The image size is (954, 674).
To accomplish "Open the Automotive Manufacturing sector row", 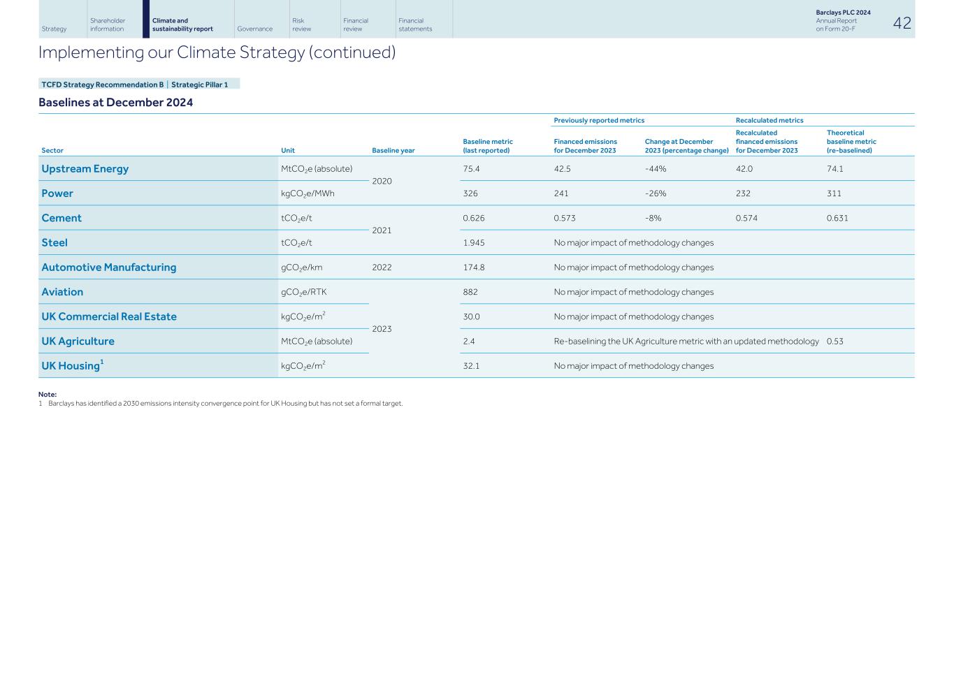I will (x=109, y=267).
